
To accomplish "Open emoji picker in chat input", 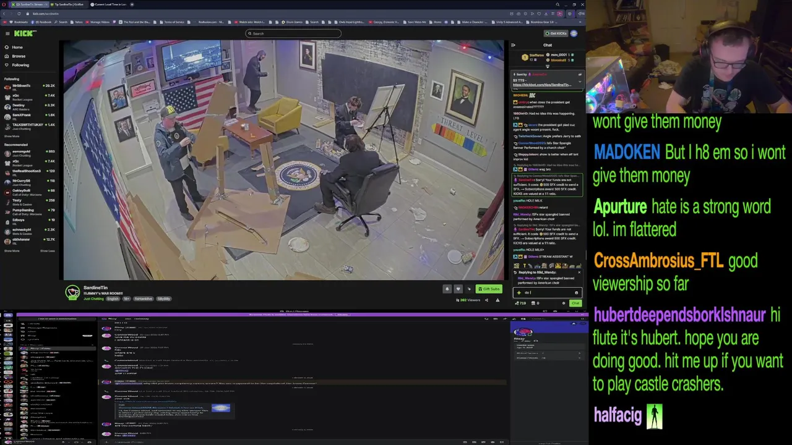I will click(576, 292).
